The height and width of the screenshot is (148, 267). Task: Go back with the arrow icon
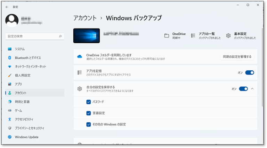point(7,7)
